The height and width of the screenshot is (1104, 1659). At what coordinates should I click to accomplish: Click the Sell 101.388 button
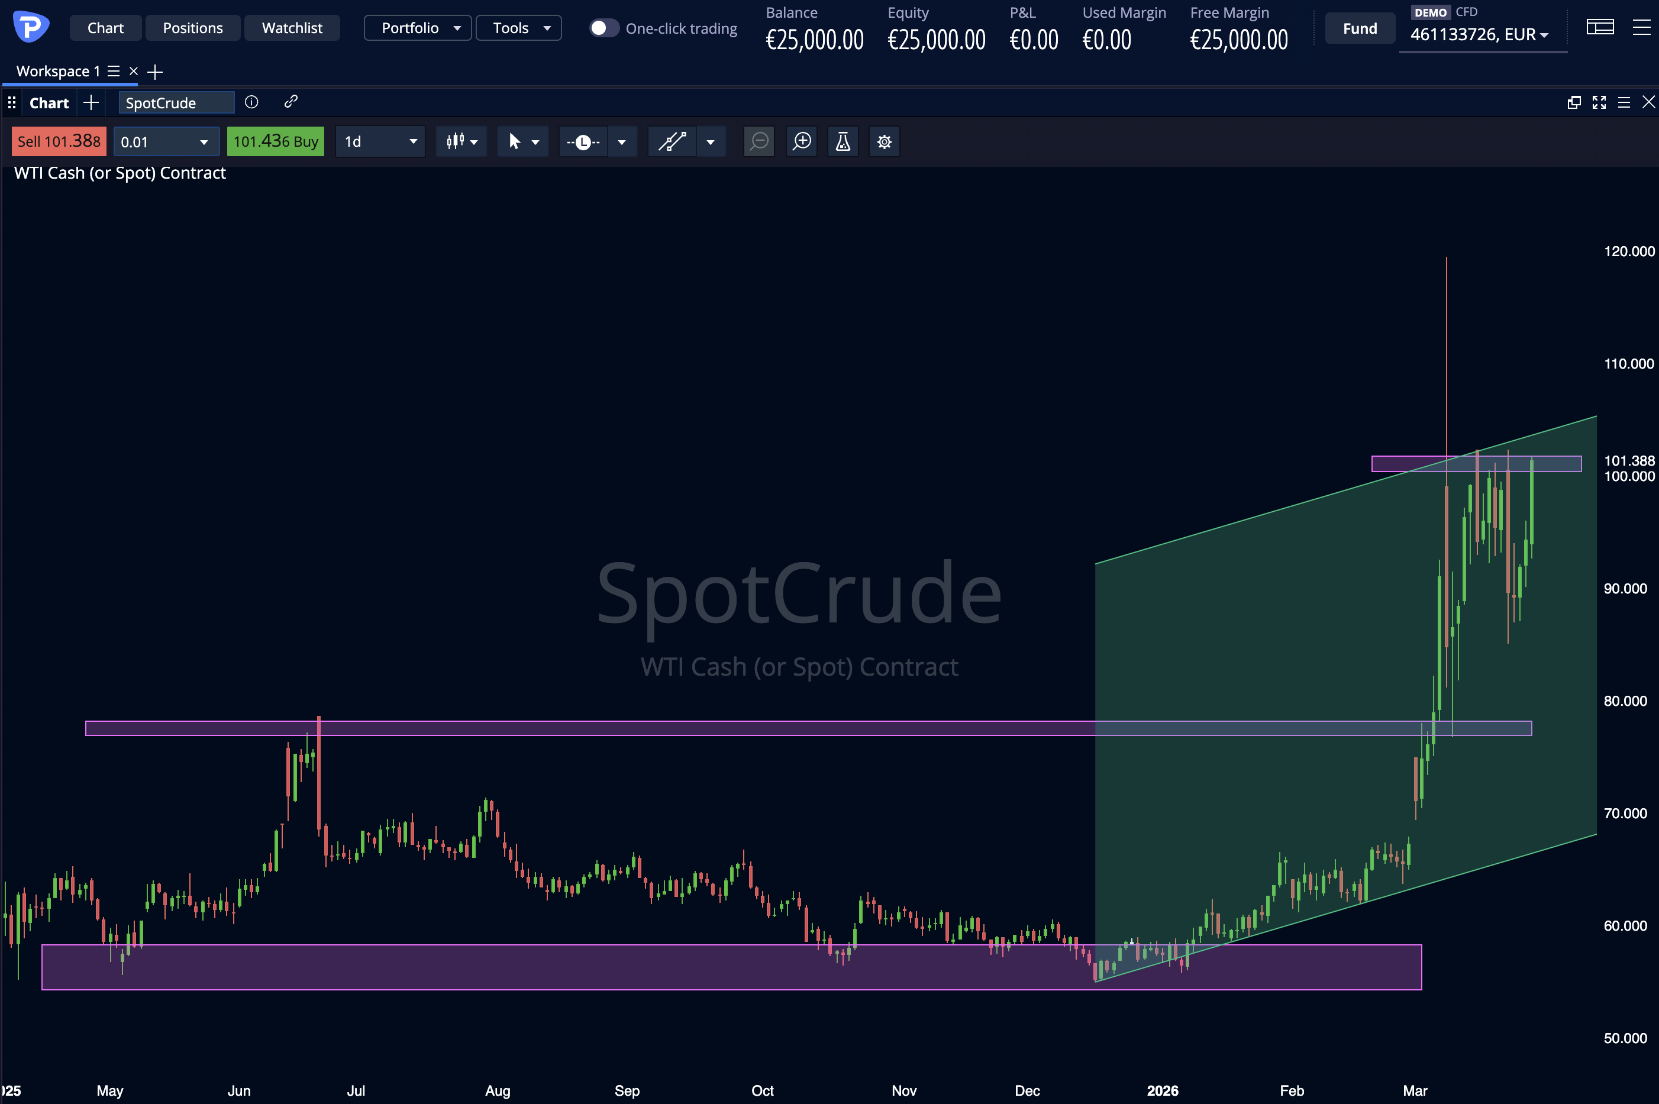pos(59,141)
